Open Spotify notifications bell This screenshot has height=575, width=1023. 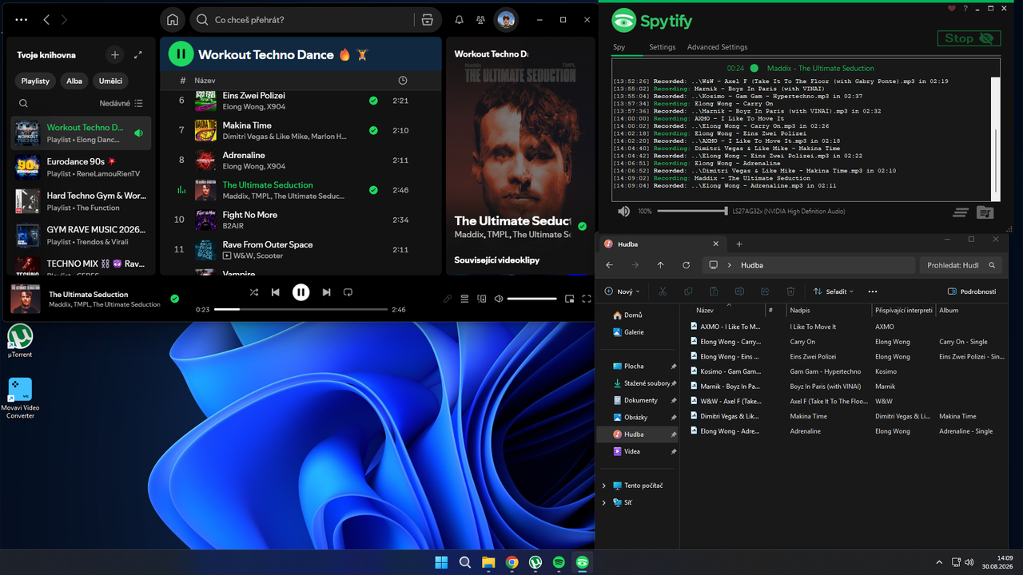tap(459, 20)
